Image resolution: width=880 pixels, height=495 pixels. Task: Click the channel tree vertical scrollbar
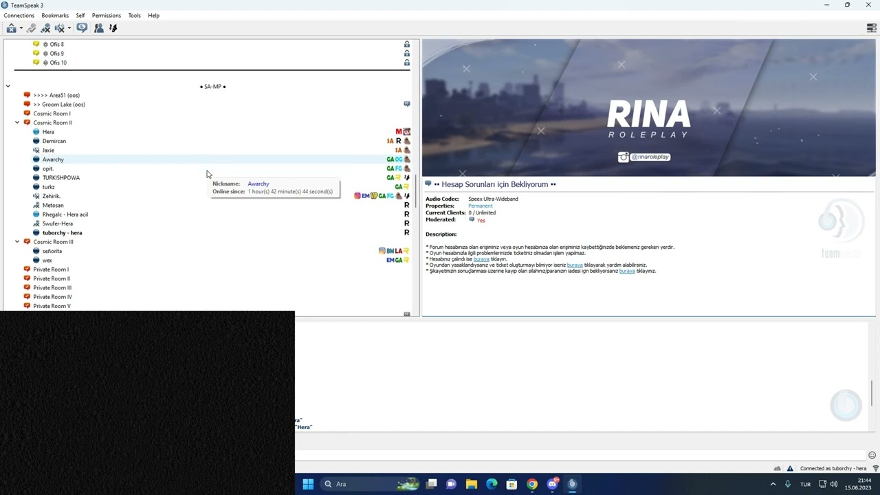tap(415, 192)
